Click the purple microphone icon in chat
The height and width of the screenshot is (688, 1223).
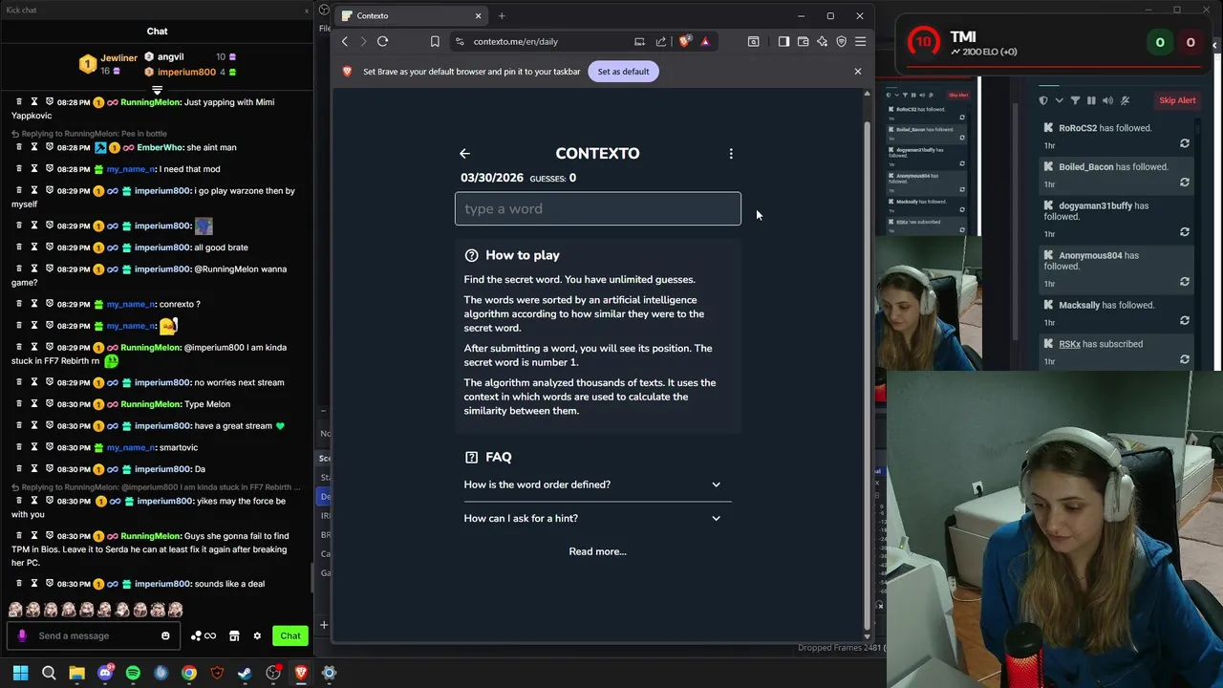point(22,635)
